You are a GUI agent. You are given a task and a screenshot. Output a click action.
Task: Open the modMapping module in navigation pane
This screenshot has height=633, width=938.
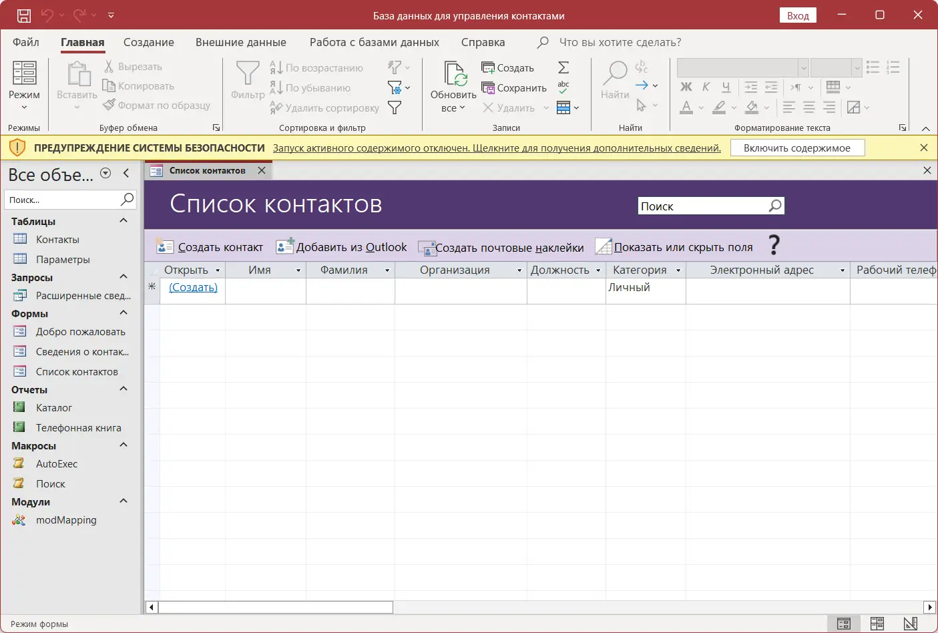click(x=66, y=520)
